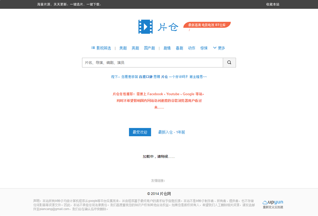Select the 美剧 category
The width and height of the screenshot is (318, 216).
(x=123, y=48)
